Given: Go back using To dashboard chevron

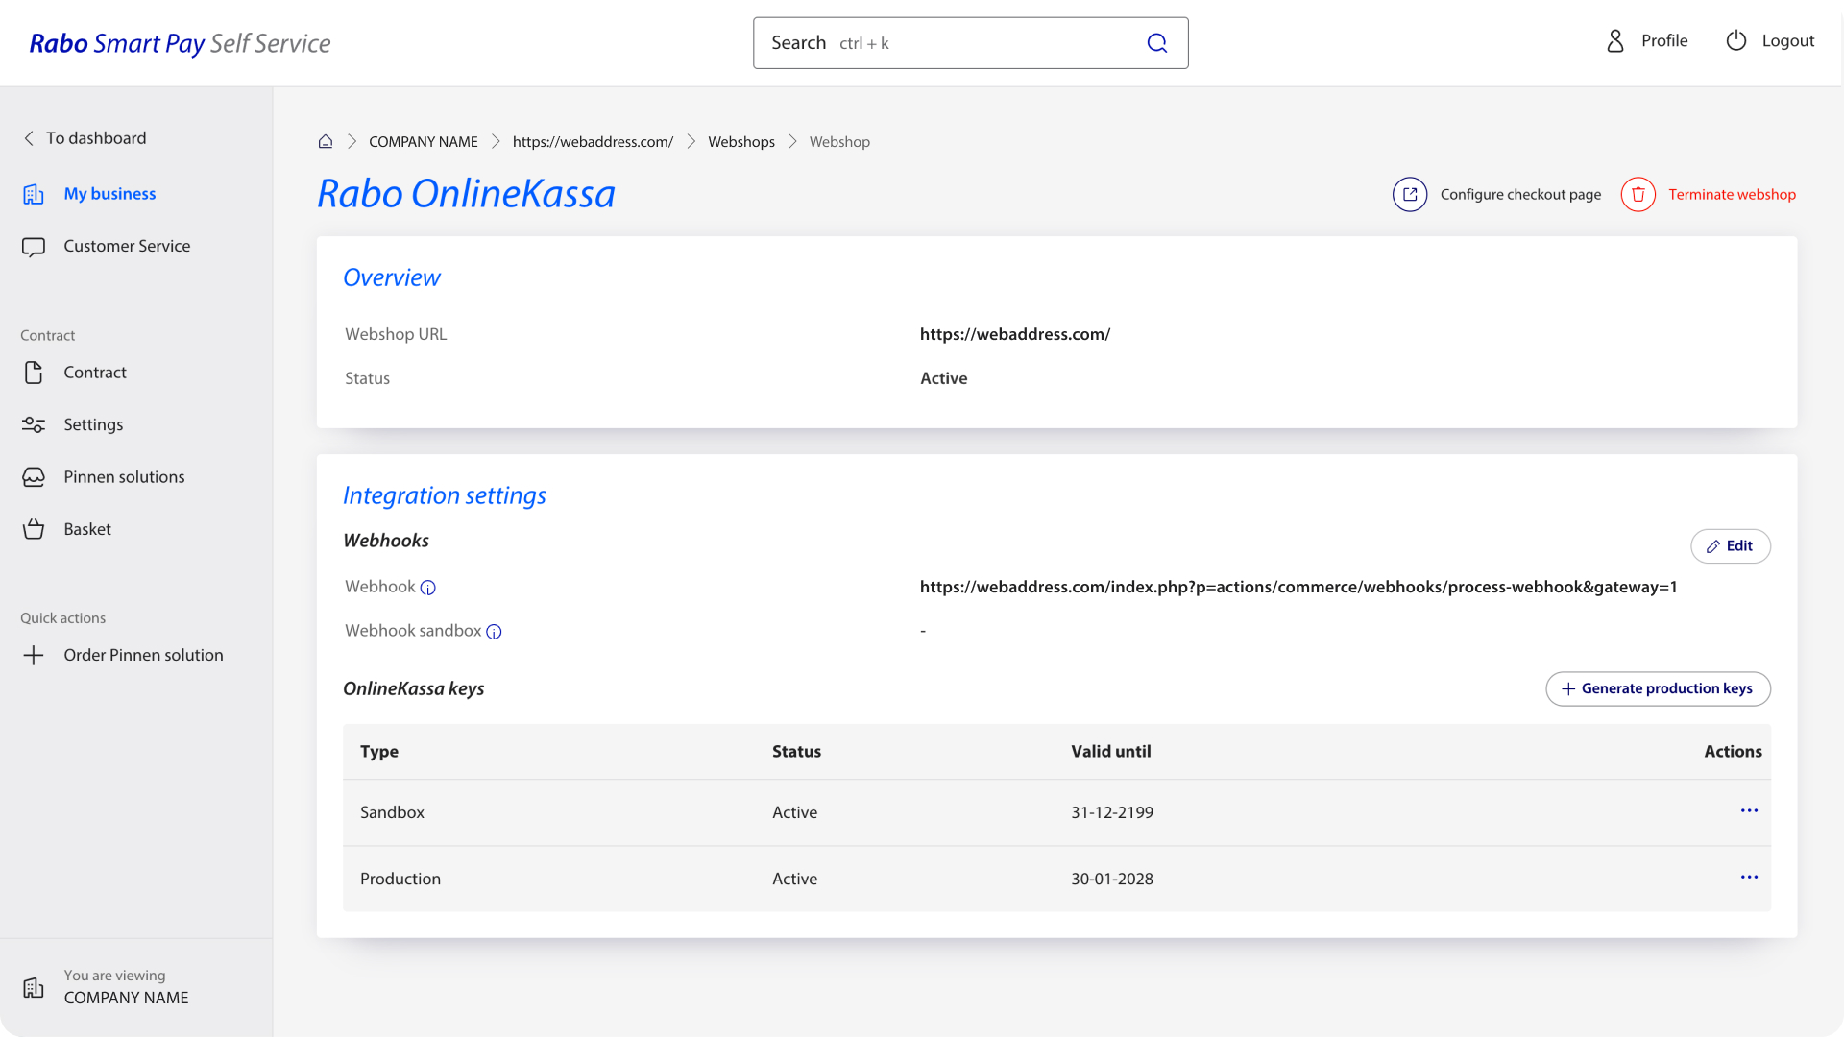Looking at the screenshot, I should click(x=29, y=138).
